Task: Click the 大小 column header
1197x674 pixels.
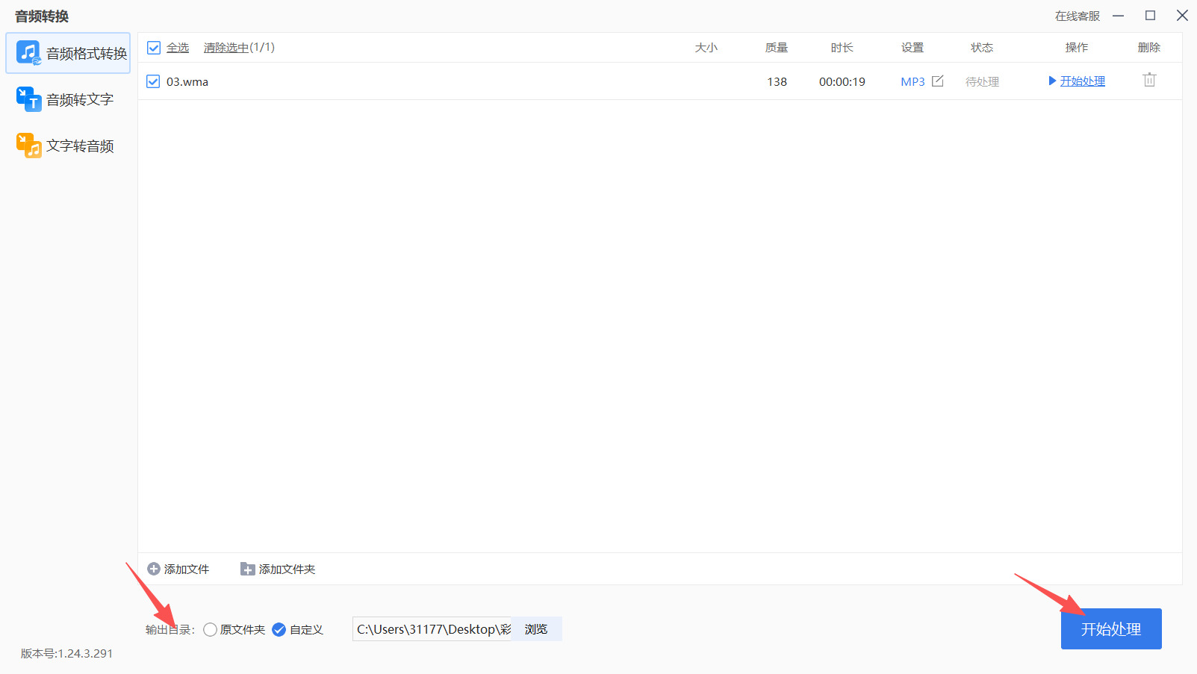Action: [x=706, y=48]
